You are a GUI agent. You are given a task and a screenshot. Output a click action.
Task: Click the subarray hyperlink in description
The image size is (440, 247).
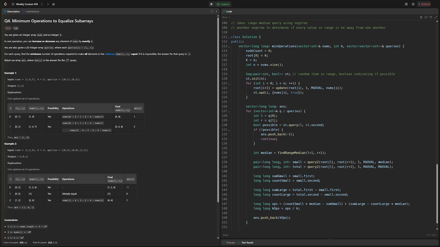tap(110, 54)
